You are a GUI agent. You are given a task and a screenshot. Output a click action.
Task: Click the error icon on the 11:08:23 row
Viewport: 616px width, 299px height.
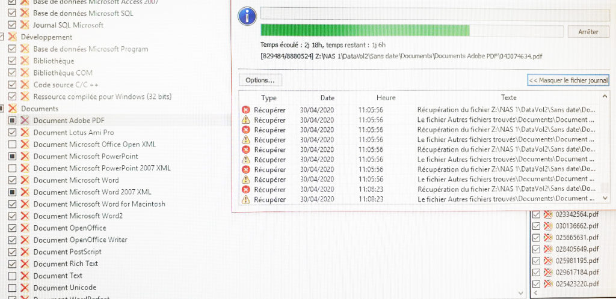(x=246, y=189)
